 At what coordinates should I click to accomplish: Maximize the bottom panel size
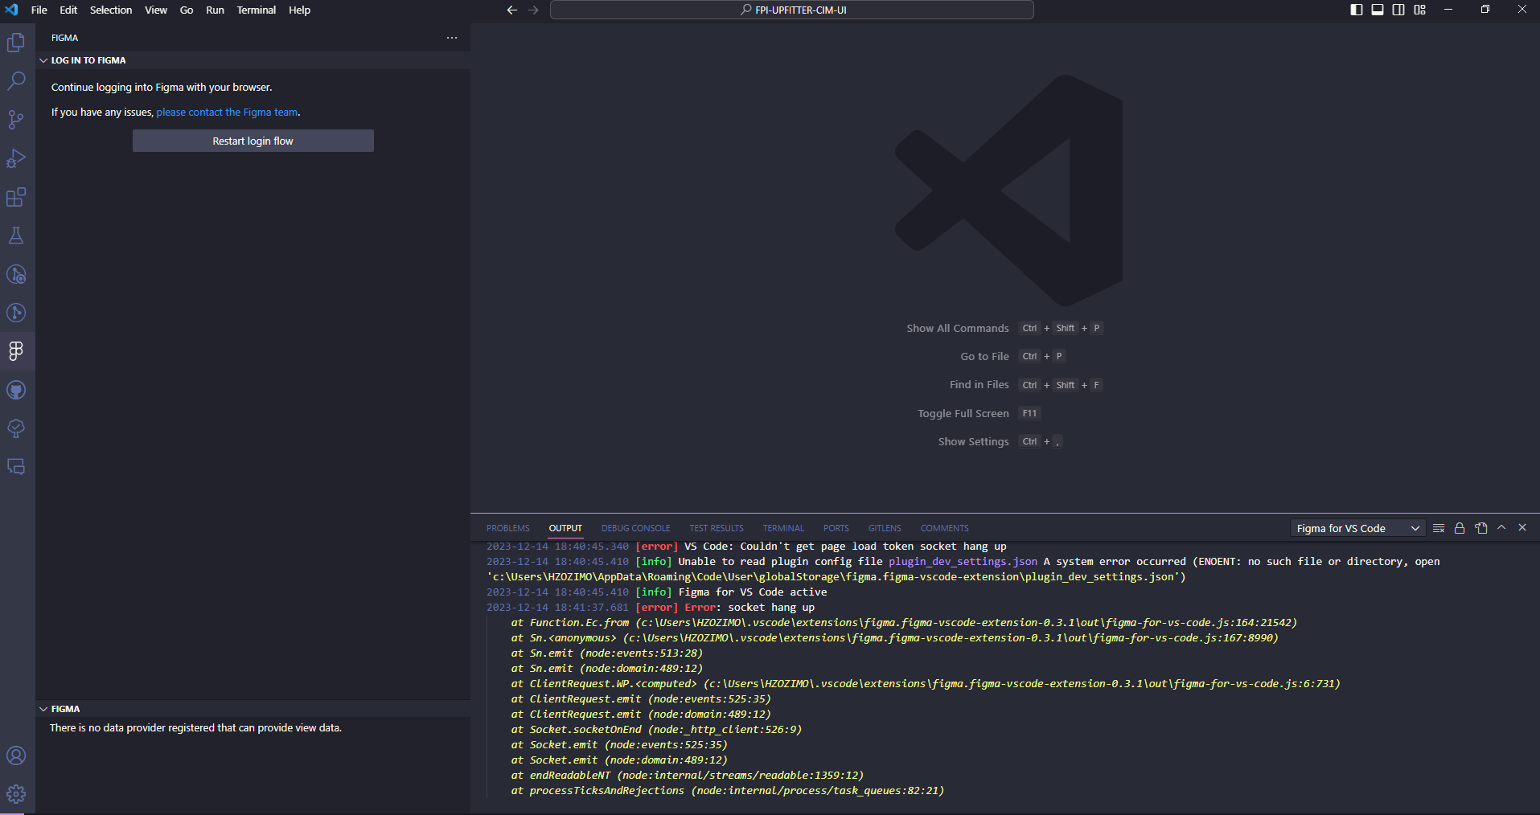coord(1501,528)
